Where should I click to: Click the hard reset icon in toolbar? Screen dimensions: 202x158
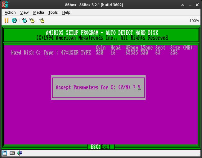click(14, 20)
